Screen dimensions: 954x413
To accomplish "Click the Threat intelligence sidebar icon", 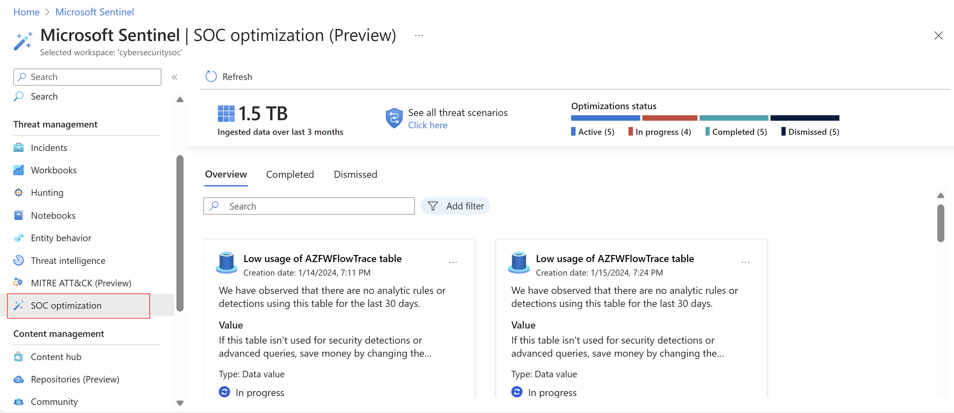I will click(19, 260).
